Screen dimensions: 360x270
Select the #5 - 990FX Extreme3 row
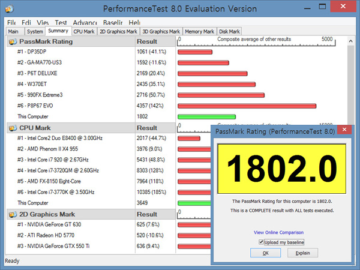tap(91, 95)
